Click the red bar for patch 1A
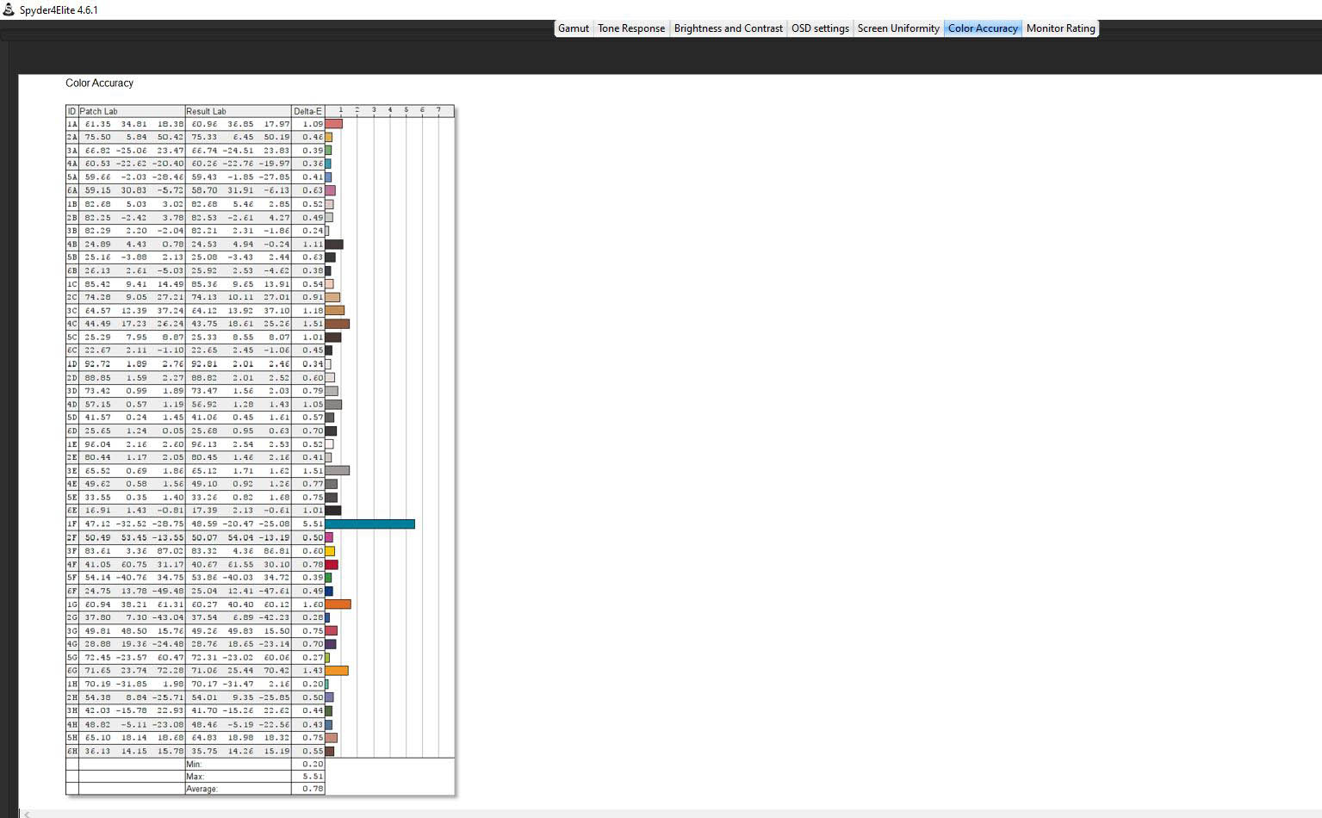This screenshot has width=1322, height=818. pos(334,123)
